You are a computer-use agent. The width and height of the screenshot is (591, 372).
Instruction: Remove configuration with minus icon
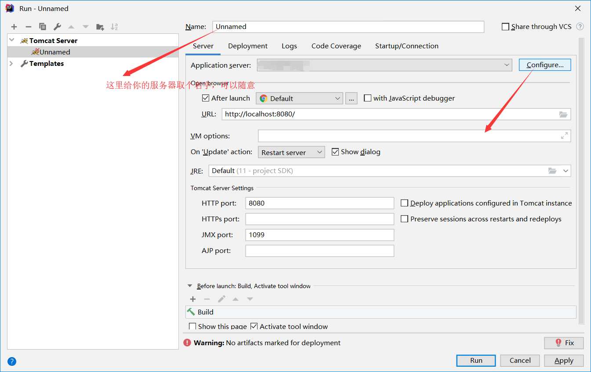pos(28,27)
